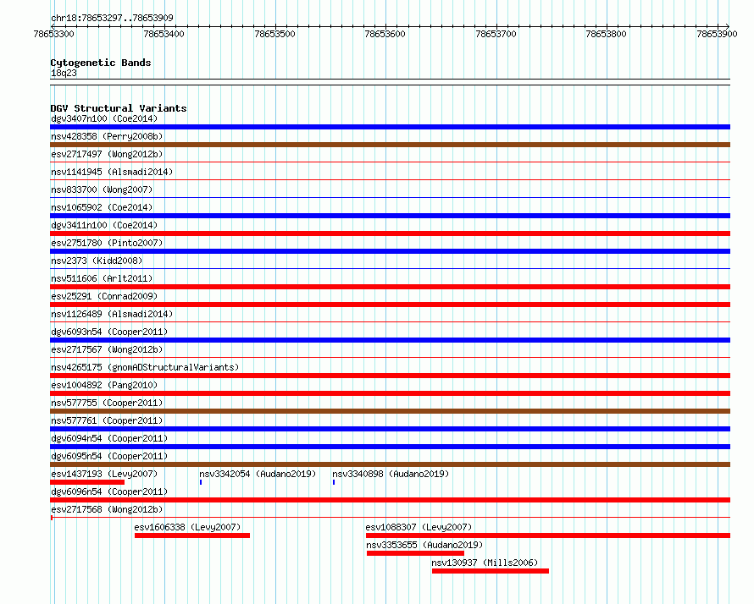Image resolution: width=754 pixels, height=604 pixels.
Task: Click ruler position 78653700
Action: tap(496, 34)
